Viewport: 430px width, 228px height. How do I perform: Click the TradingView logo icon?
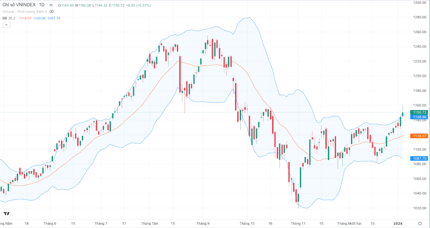click(6, 213)
